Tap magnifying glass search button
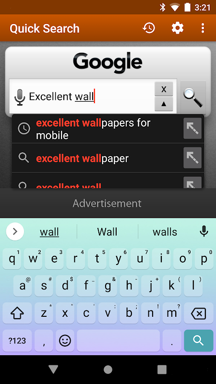Image resolution: width=216 pixels, height=384 pixels. (x=193, y=97)
